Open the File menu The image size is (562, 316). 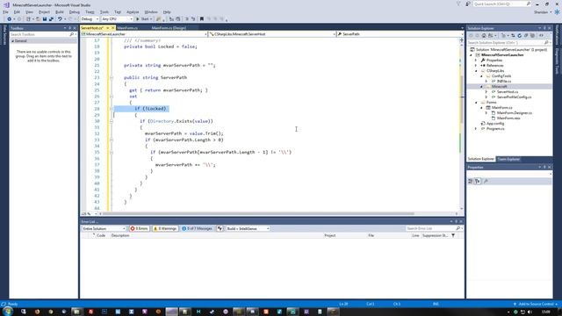point(5,11)
